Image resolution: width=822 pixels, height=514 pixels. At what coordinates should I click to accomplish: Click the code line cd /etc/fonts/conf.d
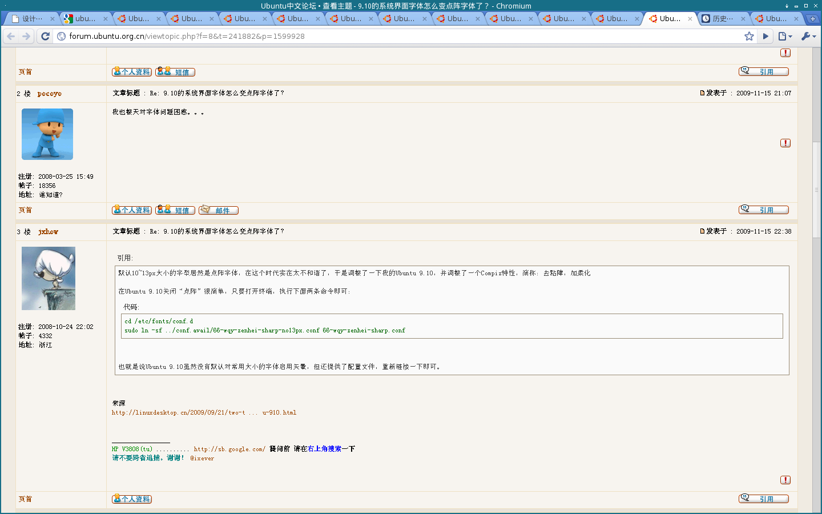point(159,321)
